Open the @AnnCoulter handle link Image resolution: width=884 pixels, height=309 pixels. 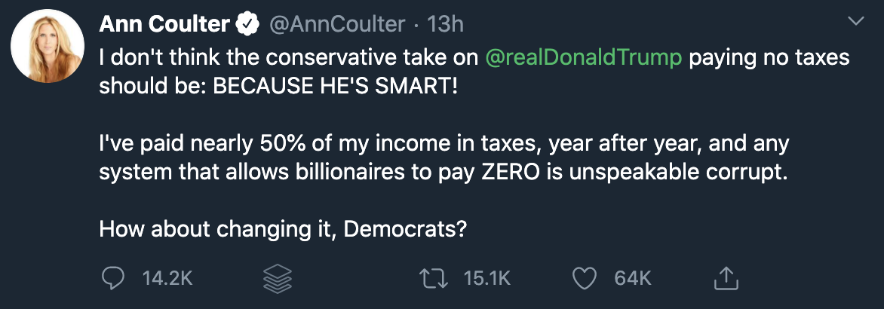(337, 25)
